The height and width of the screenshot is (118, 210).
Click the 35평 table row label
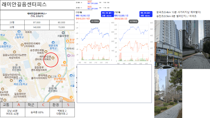click(12, 27)
